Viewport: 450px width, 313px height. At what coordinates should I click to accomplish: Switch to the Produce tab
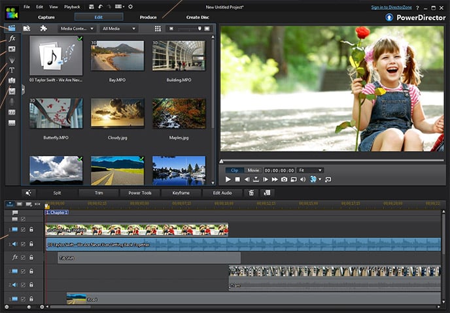[148, 17]
